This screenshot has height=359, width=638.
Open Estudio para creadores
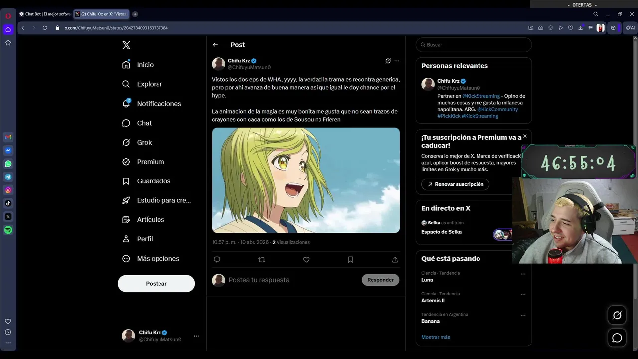[157, 200]
